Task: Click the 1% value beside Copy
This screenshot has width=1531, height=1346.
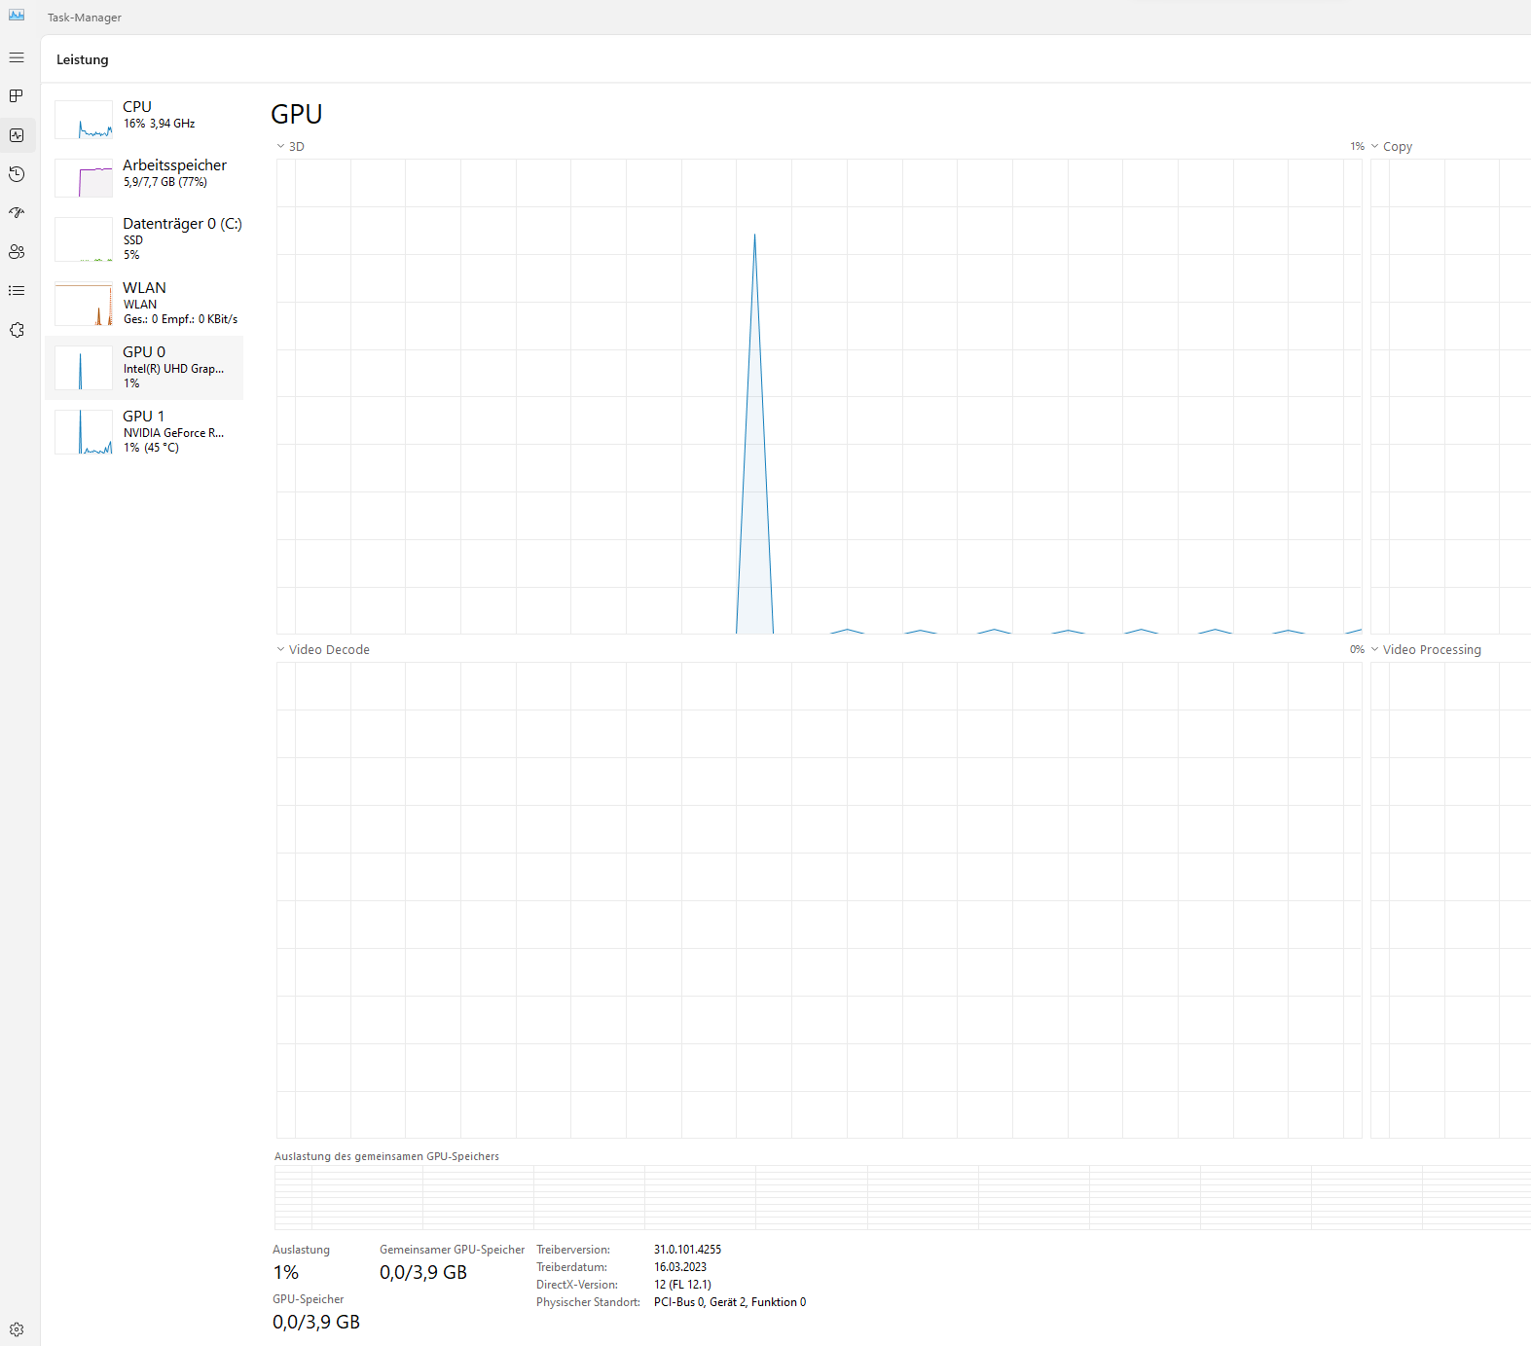Action: tap(1357, 147)
